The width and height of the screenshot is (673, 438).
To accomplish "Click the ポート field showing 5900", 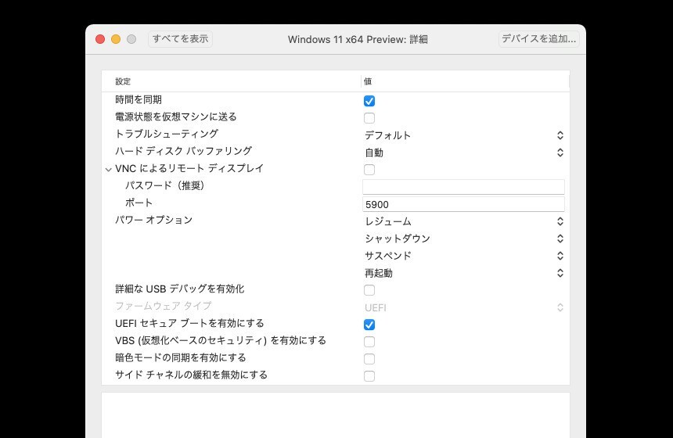I will (x=463, y=204).
